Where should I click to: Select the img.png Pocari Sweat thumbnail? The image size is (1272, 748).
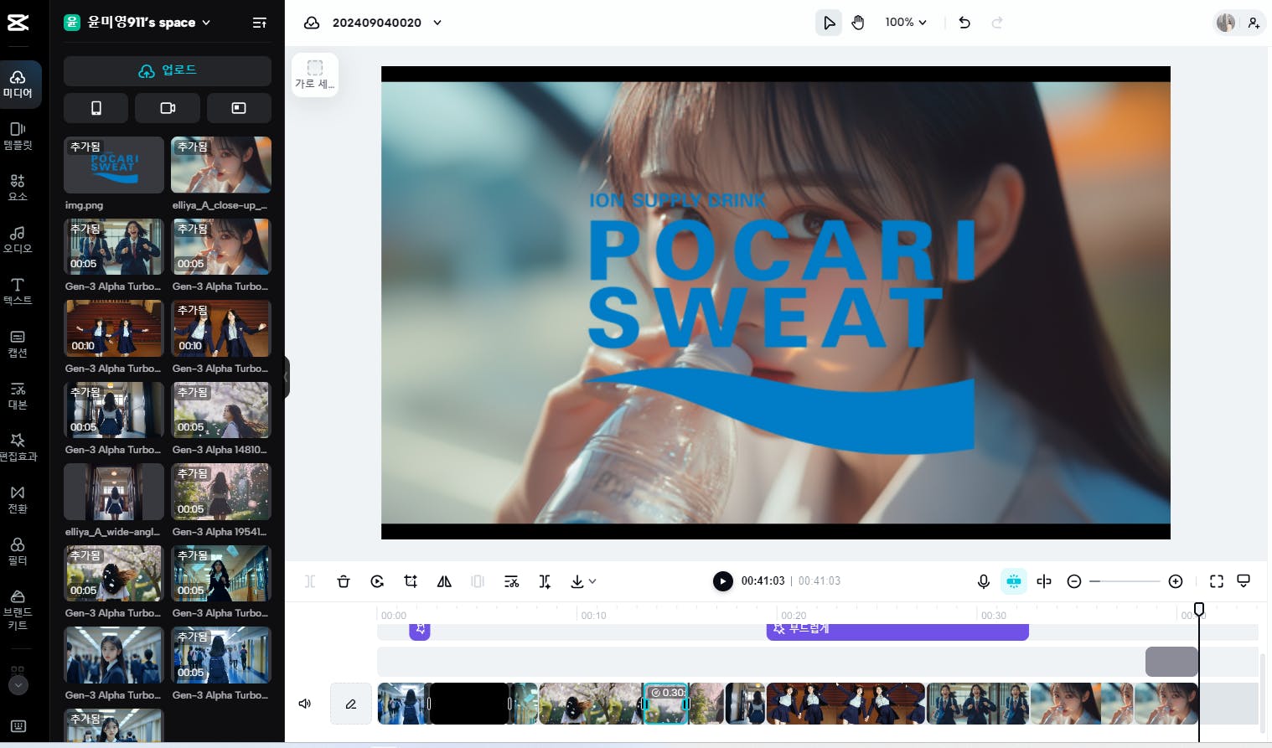(114, 165)
